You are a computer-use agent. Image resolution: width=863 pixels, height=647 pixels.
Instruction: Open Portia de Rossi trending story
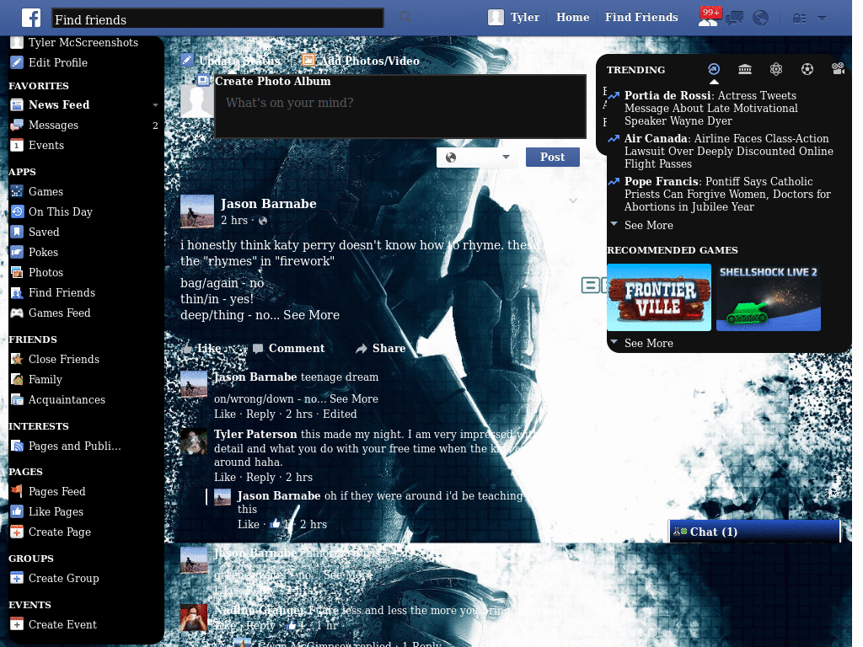point(710,109)
